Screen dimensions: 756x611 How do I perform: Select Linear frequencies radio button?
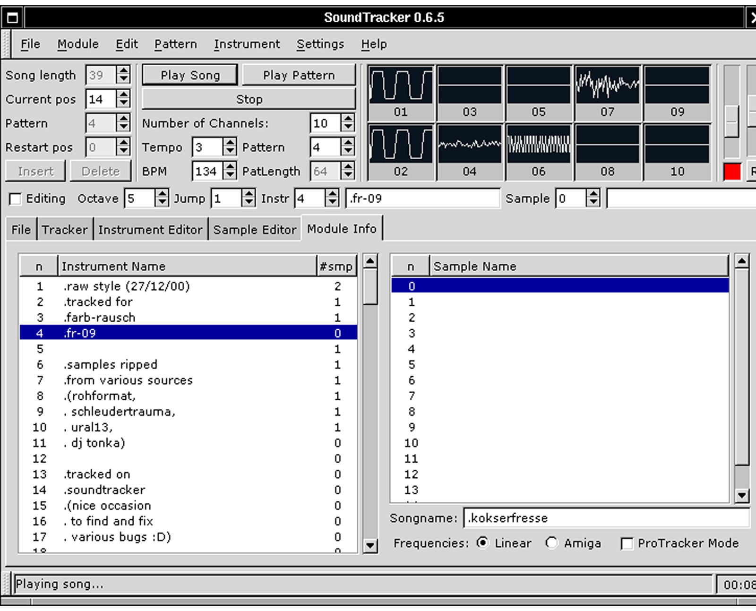(482, 542)
